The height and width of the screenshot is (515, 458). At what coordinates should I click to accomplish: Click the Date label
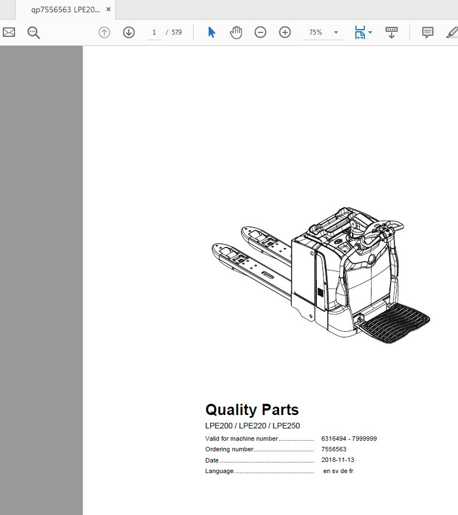212,460
